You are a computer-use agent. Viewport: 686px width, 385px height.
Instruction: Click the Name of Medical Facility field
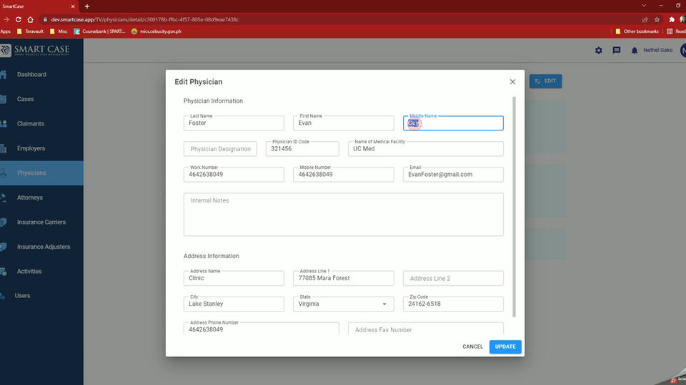(426, 149)
